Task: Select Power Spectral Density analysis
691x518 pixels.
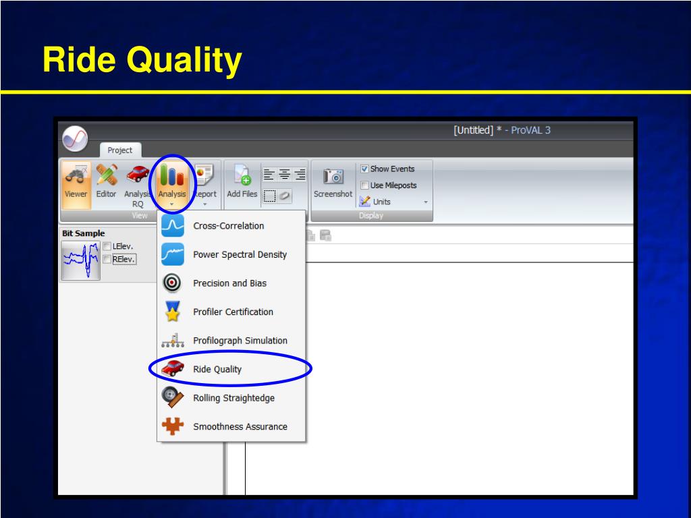Action: [x=231, y=254]
